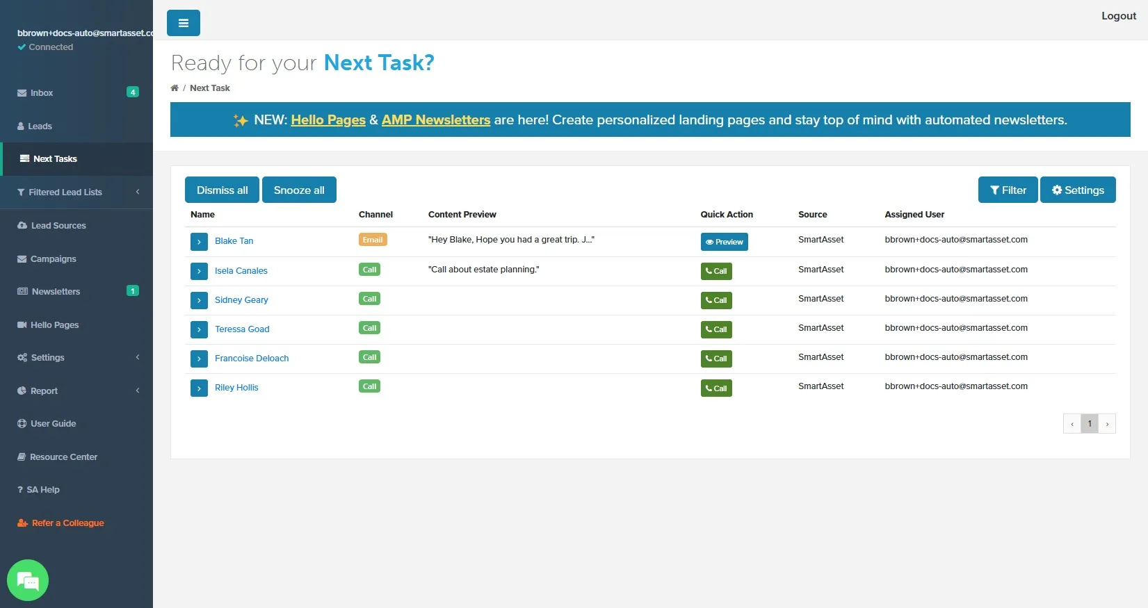Open Blake Tan lead name link
1148x608 pixels.
(x=234, y=241)
